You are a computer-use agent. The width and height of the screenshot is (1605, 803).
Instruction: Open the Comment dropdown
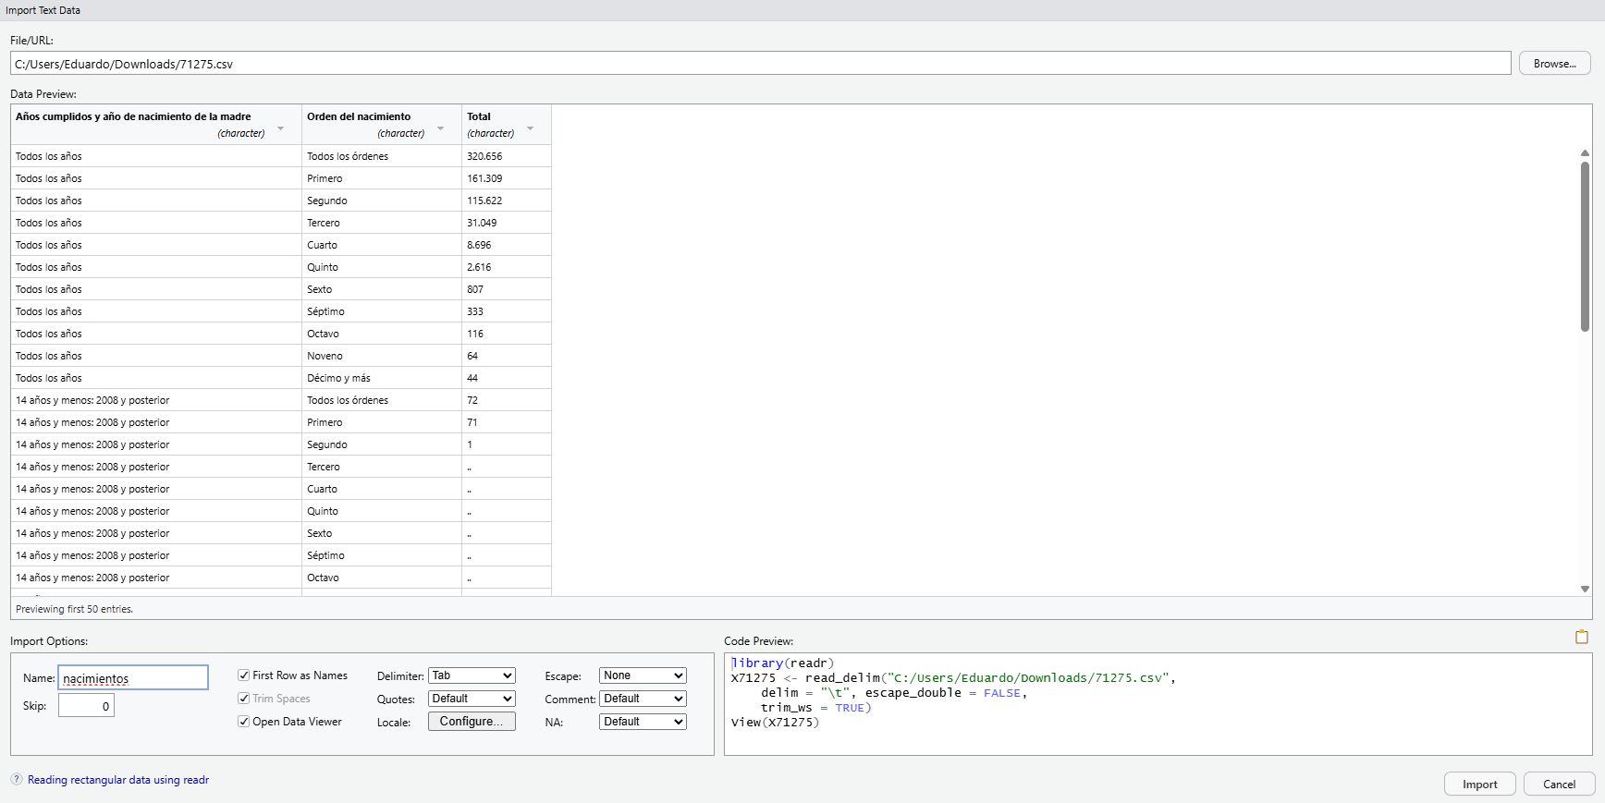point(643,699)
